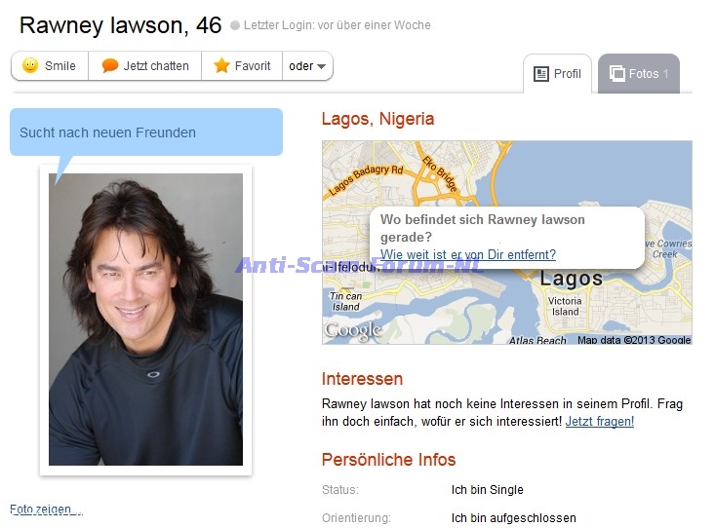
Task: Click the Sucht nach neuen Freunden bubble
Action: [146, 132]
